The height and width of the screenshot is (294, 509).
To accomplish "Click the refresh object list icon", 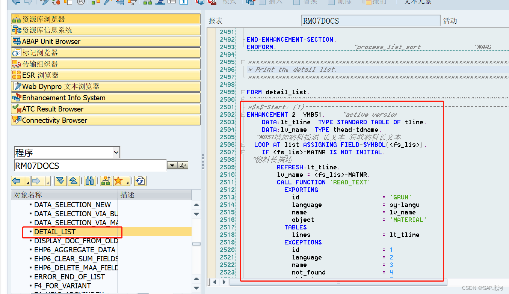I will coord(140,181).
